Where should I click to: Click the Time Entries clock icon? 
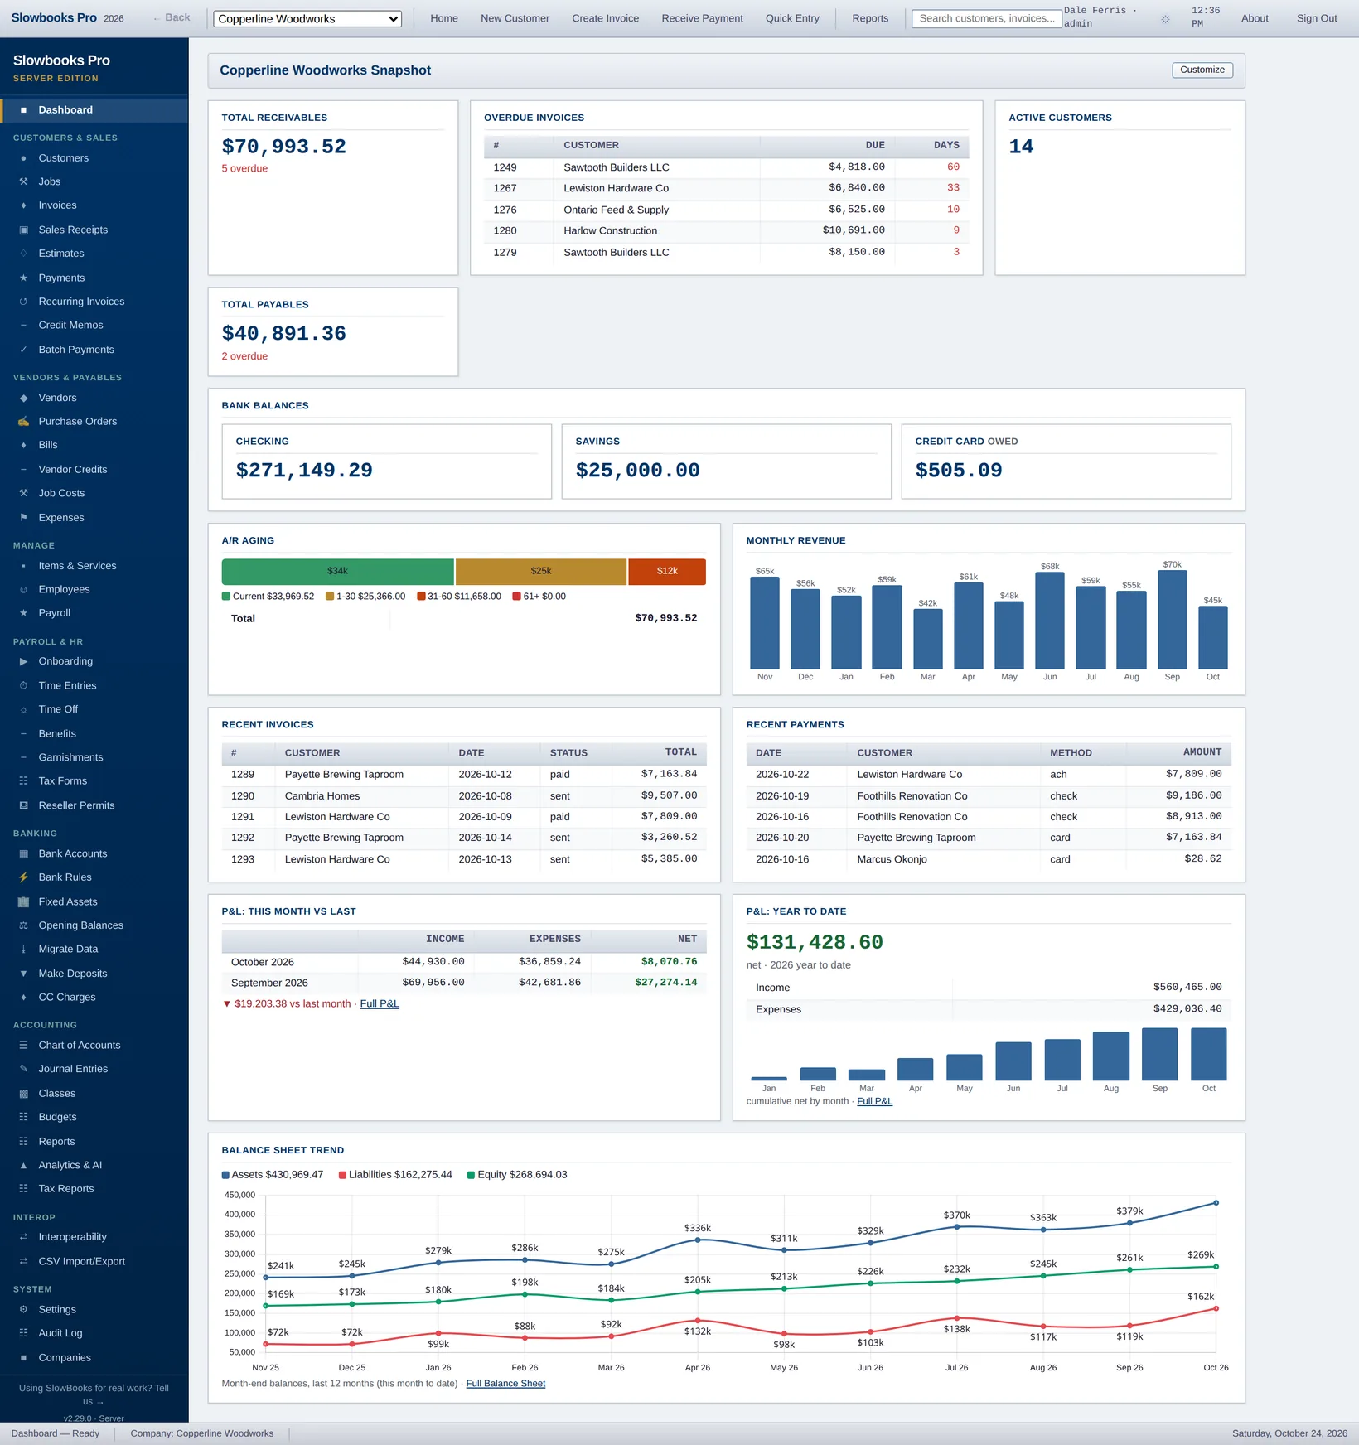[x=23, y=685]
